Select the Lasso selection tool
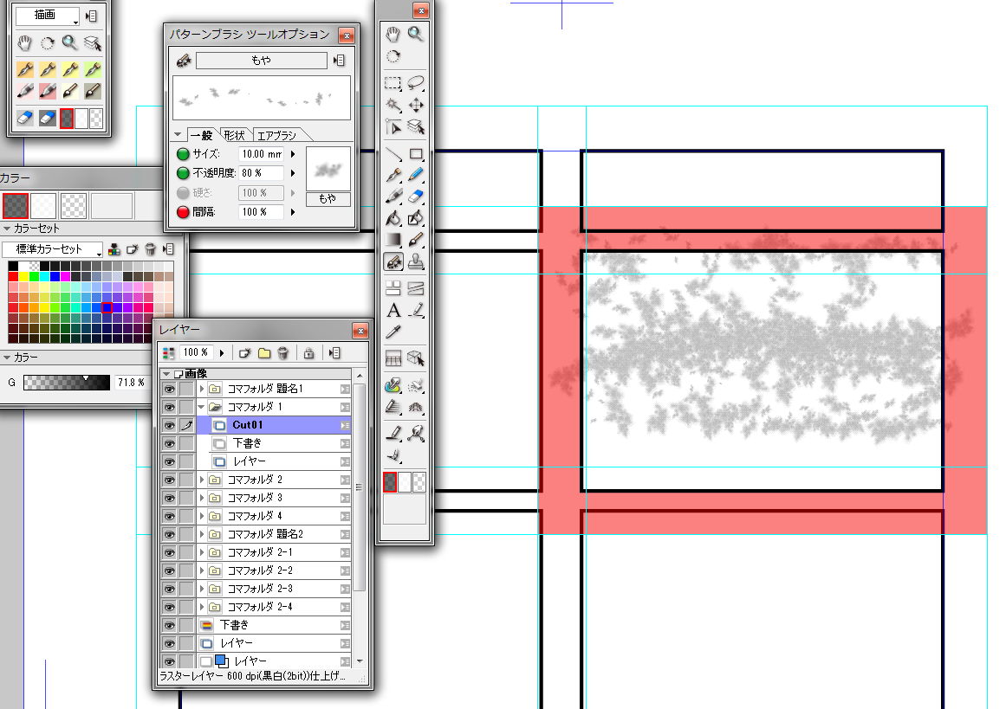Image resolution: width=1006 pixels, height=709 pixels. (416, 83)
